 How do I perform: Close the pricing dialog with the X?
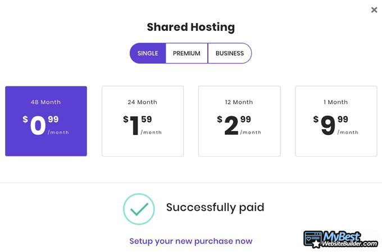pos(374,10)
